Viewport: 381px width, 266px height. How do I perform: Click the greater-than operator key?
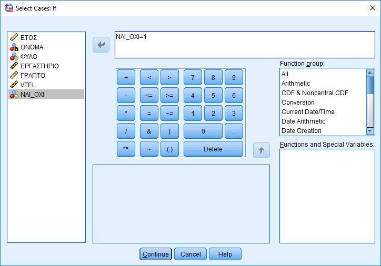point(169,77)
